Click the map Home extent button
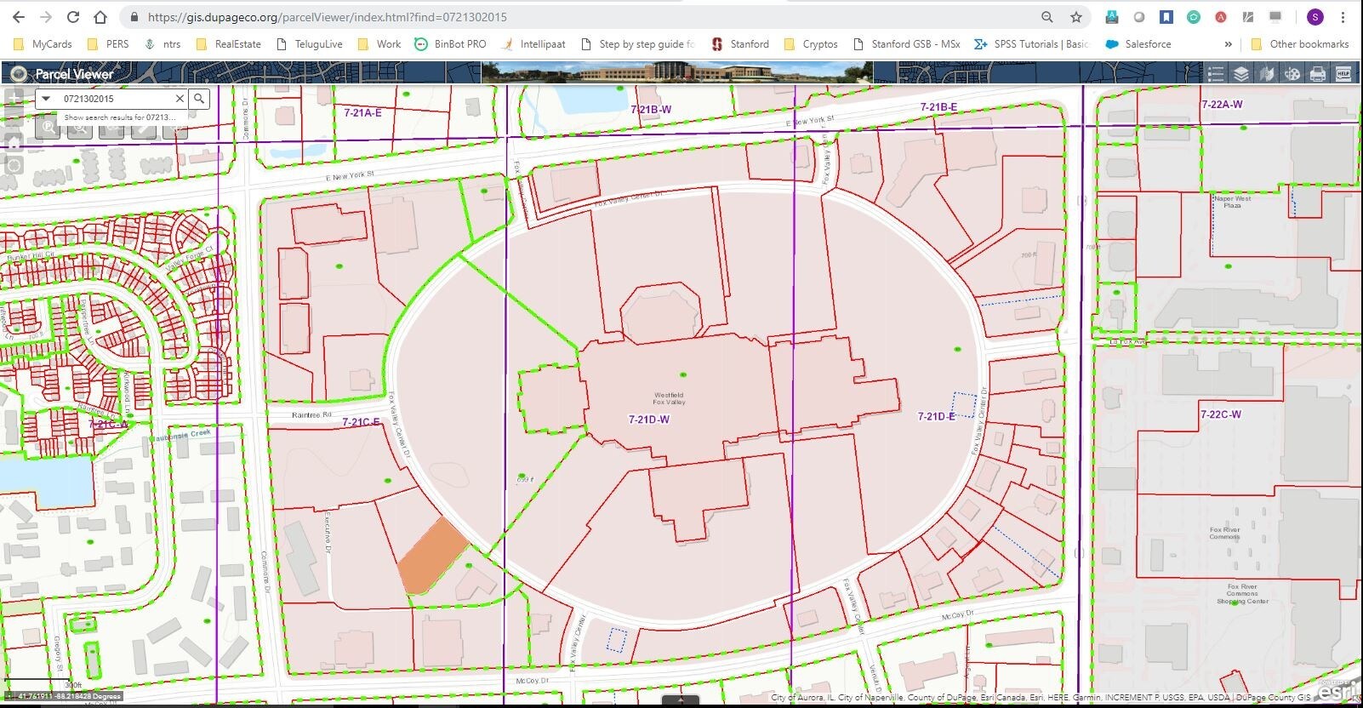Screen dimensions: 1363x708 pyautogui.click(x=14, y=142)
